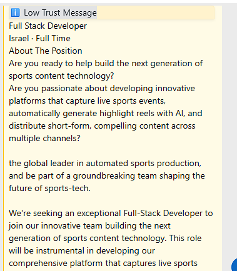The width and height of the screenshot is (237, 271).
Task: Click the line mentioning highlight reels with AI
Action: tap(106, 114)
